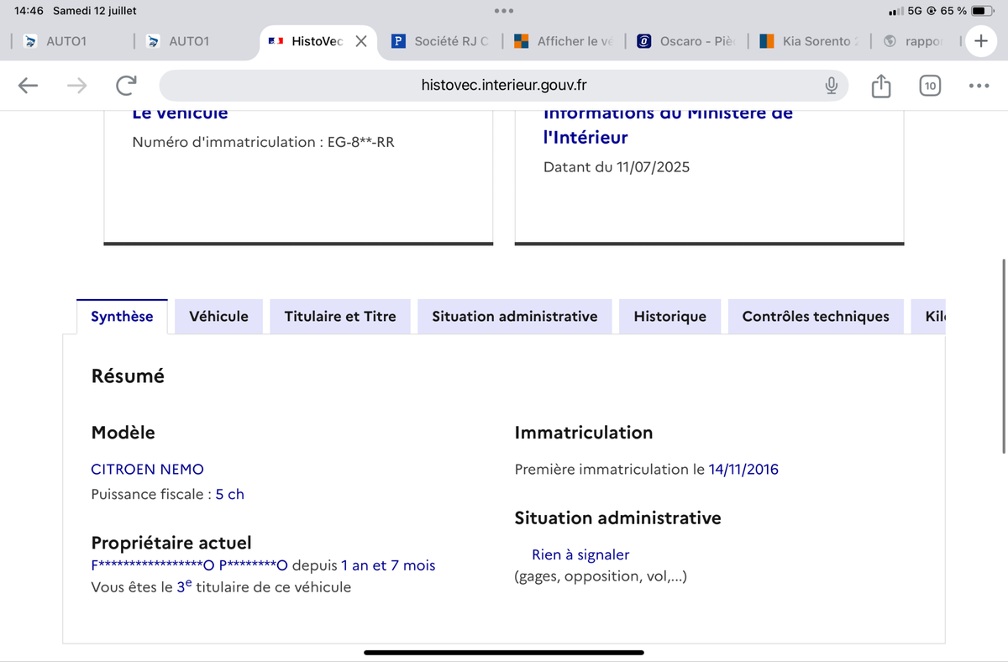Click the 5 ch fiscal power value
This screenshot has width=1008, height=662.
229,494
